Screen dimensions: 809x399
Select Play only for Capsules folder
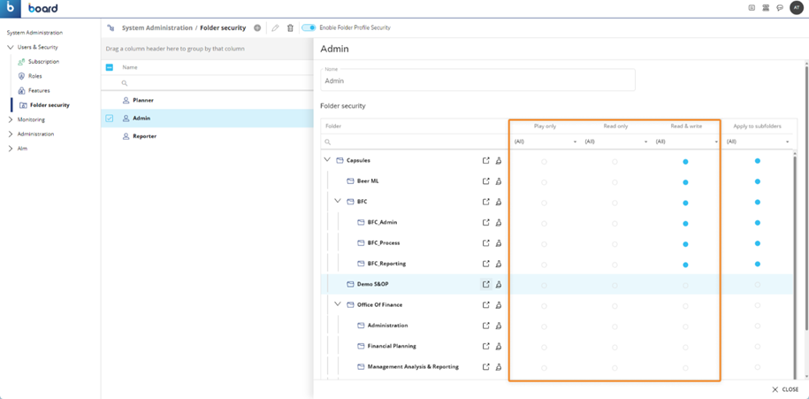pyautogui.click(x=544, y=162)
